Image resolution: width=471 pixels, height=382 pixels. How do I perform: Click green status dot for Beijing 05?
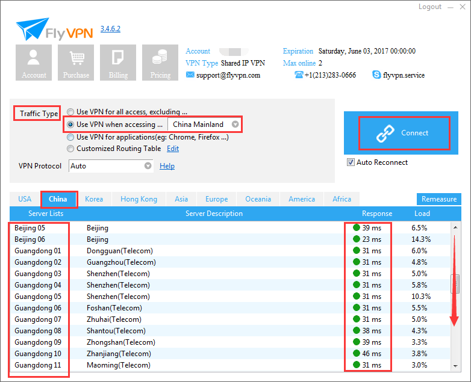pyautogui.click(x=357, y=228)
